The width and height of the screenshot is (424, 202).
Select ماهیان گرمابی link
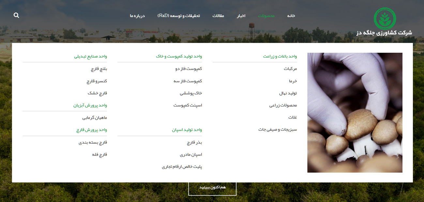click(95, 118)
